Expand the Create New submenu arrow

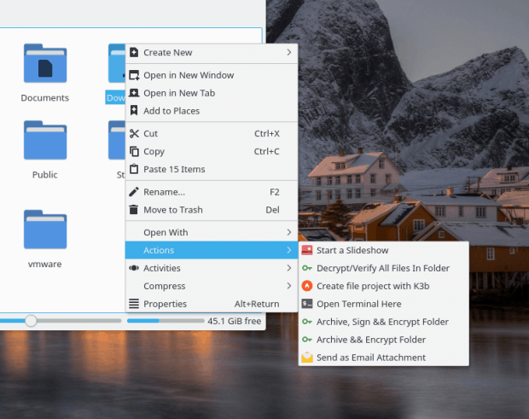tap(289, 52)
